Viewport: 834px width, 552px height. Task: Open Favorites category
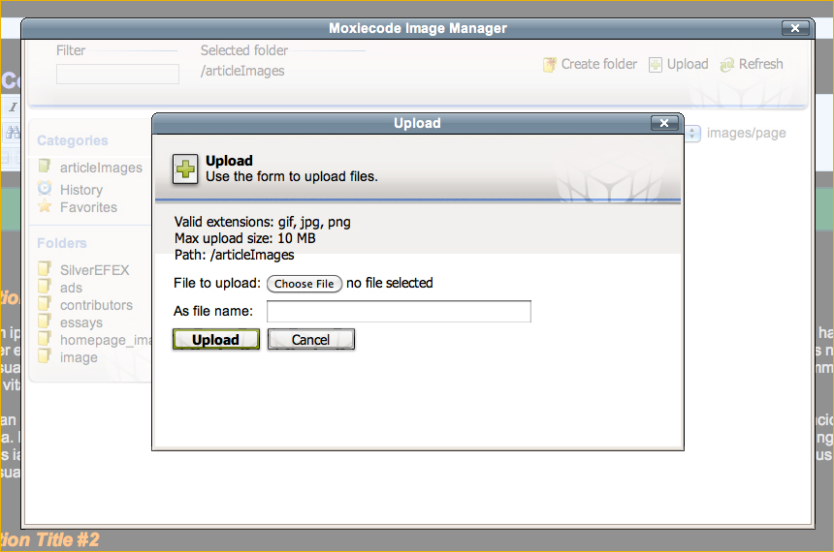[x=88, y=207]
